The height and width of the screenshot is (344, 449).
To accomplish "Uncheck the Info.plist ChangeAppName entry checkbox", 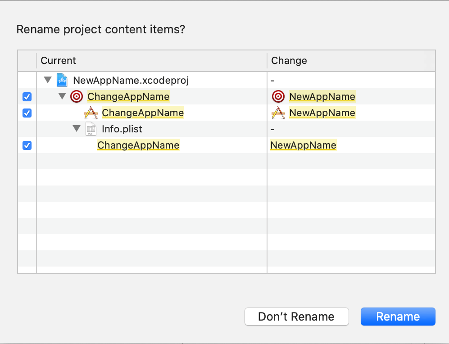I will pyautogui.click(x=27, y=145).
